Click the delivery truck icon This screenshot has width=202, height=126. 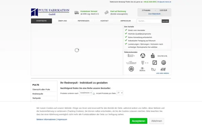[x=76, y=12]
